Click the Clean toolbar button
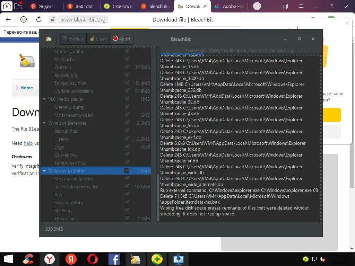The image size is (355, 266). [x=98, y=39]
